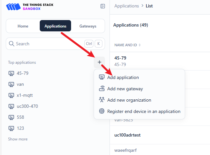Expand the list with Show more
Viewport: 210px width, 155px height.
pyautogui.click(x=18, y=139)
